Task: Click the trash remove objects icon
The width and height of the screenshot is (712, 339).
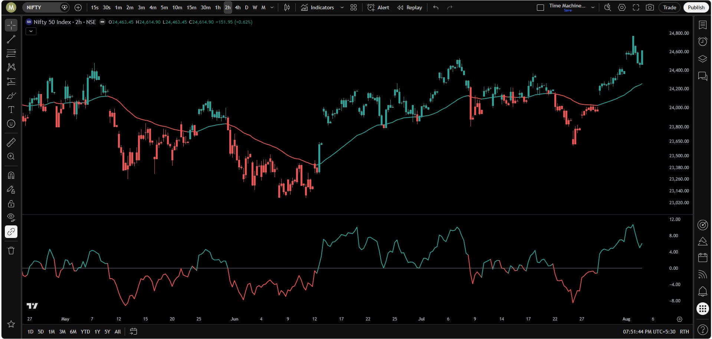Action: pos(11,251)
